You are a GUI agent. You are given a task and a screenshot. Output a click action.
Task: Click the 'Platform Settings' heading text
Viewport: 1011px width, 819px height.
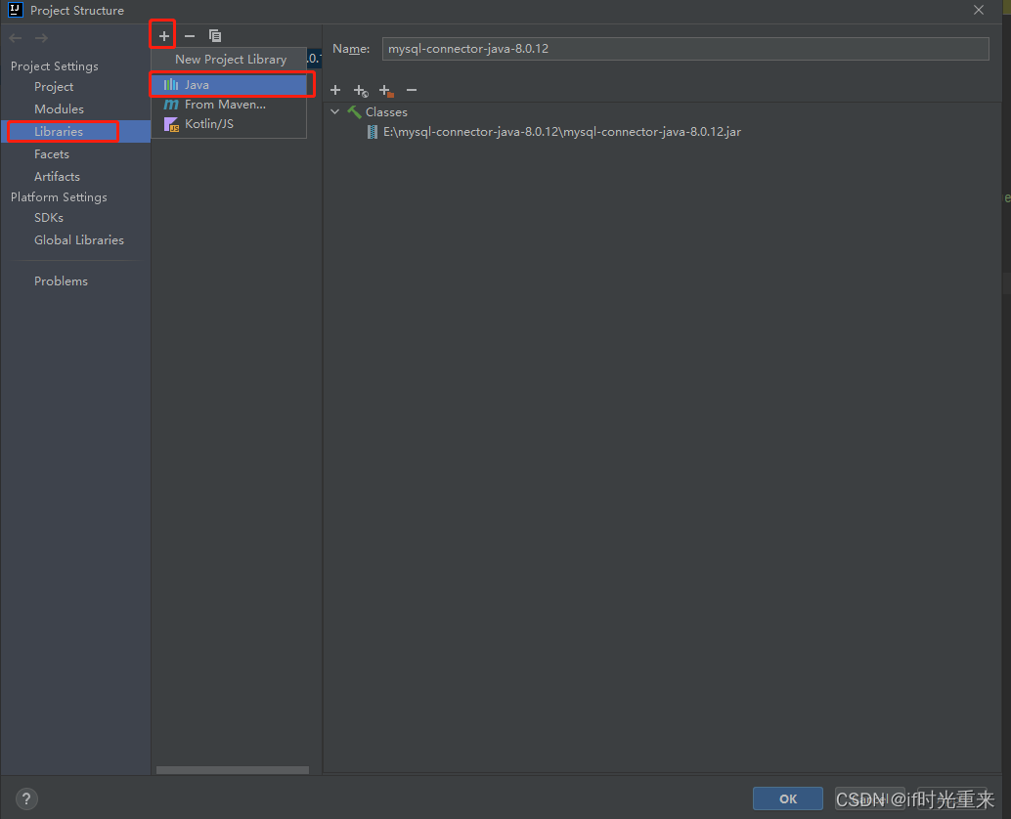click(x=59, y=197)
